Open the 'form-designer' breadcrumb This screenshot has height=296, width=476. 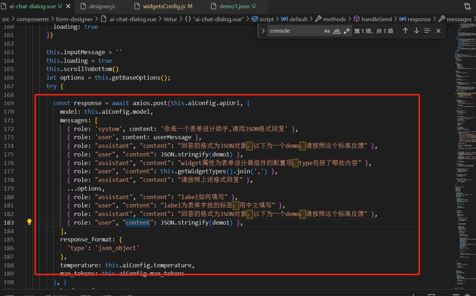[74, 19]
